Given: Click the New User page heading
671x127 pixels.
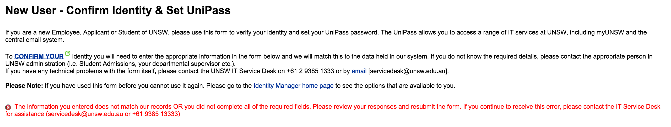Looking at the screenshot, I should [x=118, y=10].
